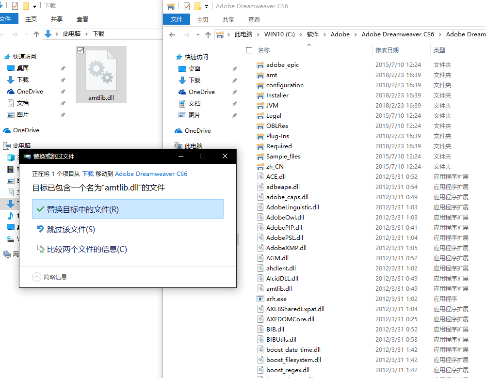This screenshot has height=378, width=486.
Task: Select the AdobeXMP.dll file name
Action: click(x=286, y=248)
